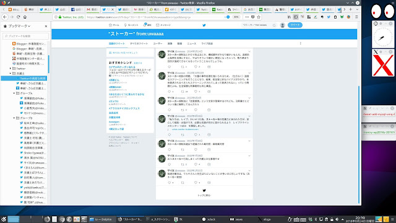Switch to xeyes task in taskbar
396x223 pixels.
pyautogui.click(x=236, y=219)
